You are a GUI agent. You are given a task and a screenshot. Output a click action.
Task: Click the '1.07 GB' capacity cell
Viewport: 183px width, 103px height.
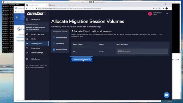[101, 51]
